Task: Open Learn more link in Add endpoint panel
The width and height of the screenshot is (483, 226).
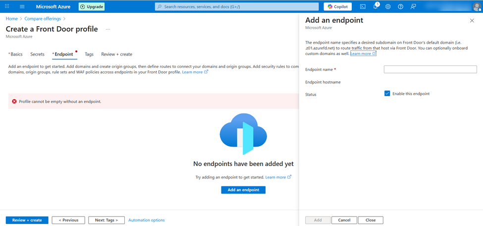Action: [x=364, y=54]
